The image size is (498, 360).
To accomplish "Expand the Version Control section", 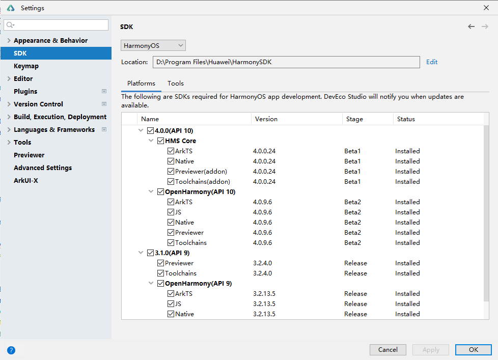I will pos(9,104).
